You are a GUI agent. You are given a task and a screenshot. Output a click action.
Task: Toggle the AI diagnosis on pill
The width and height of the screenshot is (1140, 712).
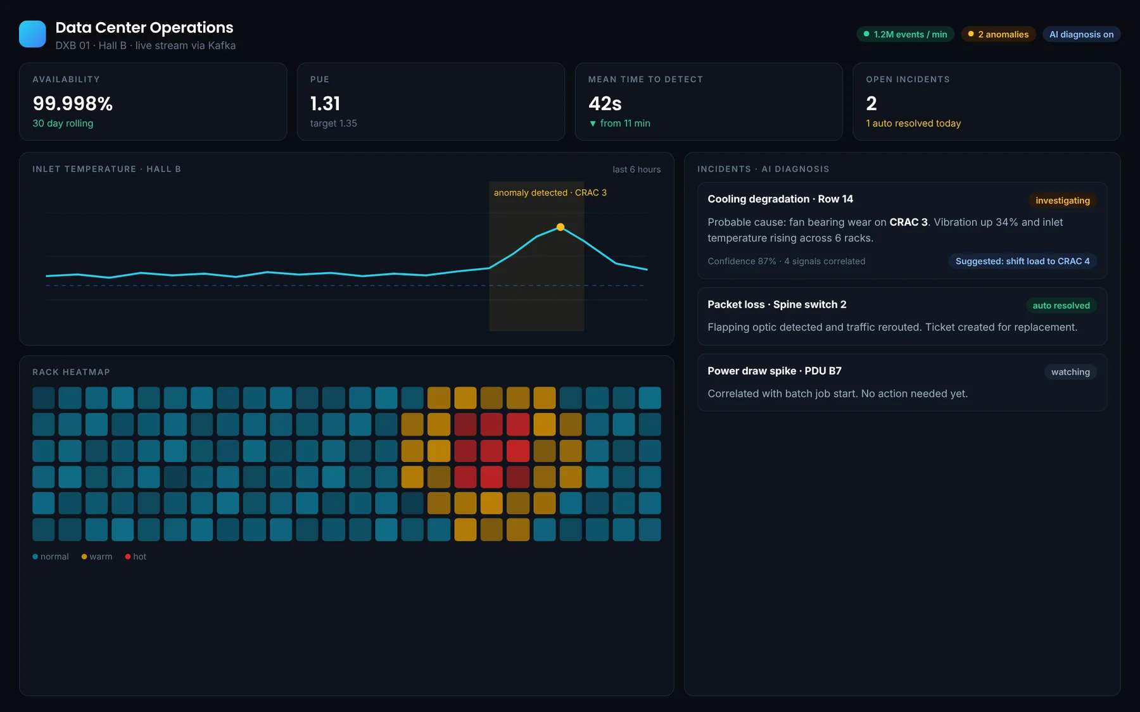click(x=1081, y=34)
